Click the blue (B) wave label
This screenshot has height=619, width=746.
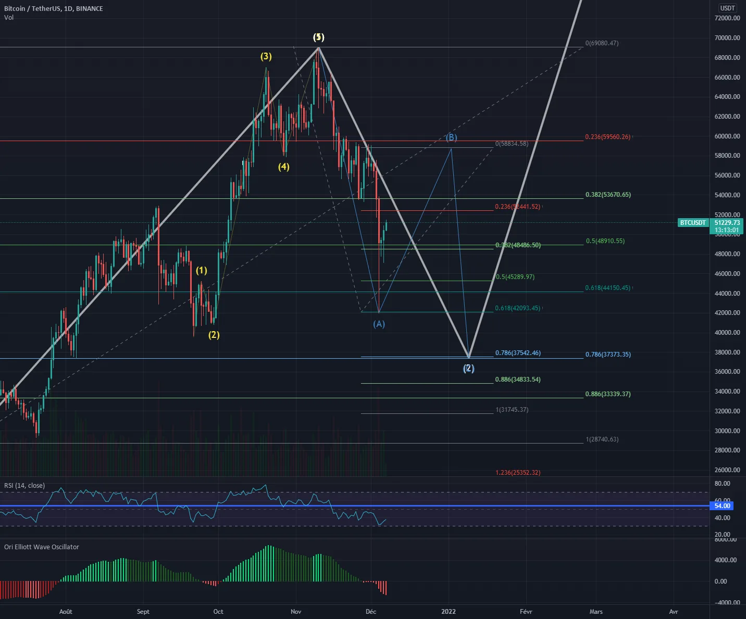pyautogui.click(x=451, y=137)
